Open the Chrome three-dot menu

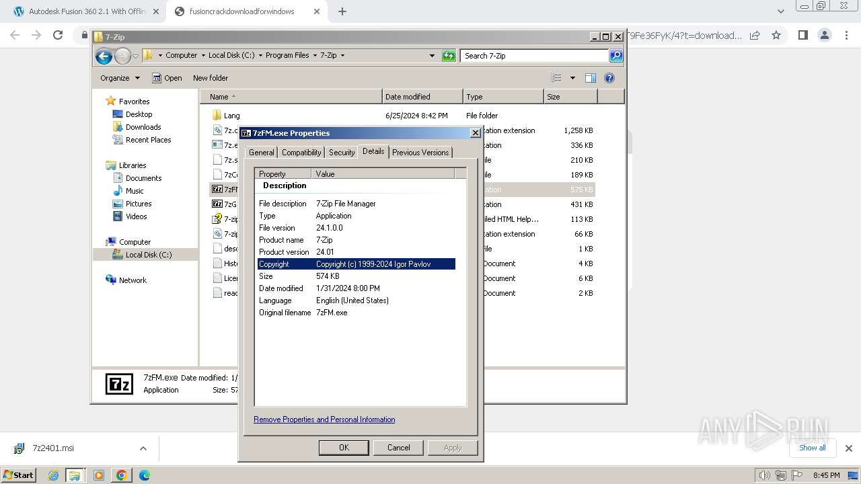[x=846, y=35]
